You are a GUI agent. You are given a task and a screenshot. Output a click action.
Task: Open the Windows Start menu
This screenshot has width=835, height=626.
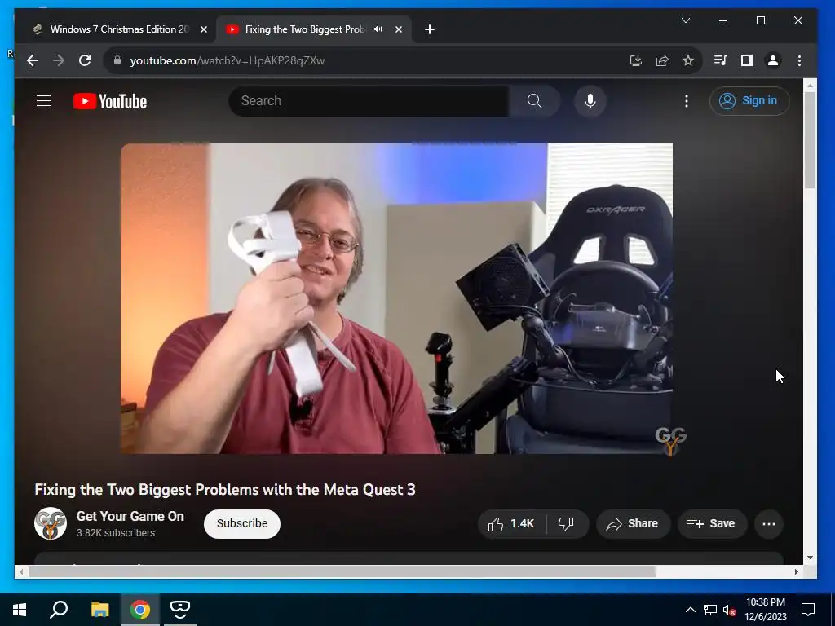[20, 610]
